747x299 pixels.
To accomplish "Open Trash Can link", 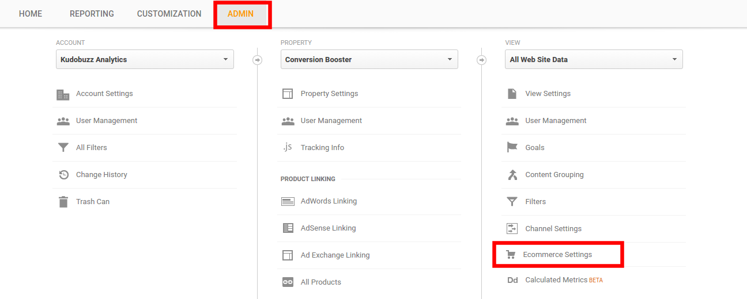I will (x=93, y=202).
